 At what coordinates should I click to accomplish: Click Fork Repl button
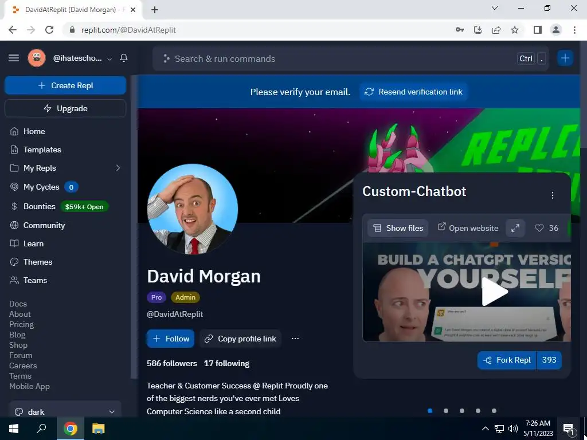click(507, 360)
